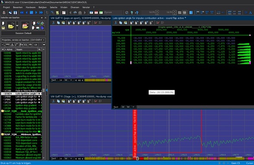Click the fast-forward double-right arrow icon
This screenshot has height=165, width=254.
click(x=41, y=13)
